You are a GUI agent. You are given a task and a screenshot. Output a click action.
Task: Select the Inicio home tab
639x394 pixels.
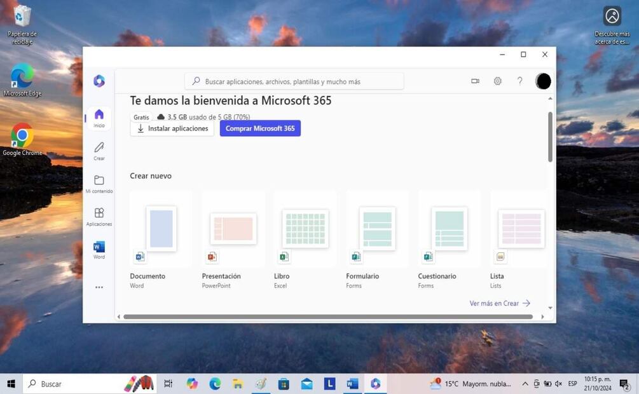coord(99,118)
